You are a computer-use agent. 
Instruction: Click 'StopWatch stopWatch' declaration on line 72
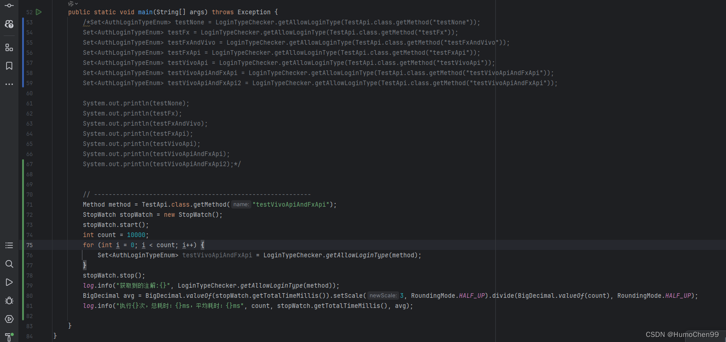click(x=118, y=214)
